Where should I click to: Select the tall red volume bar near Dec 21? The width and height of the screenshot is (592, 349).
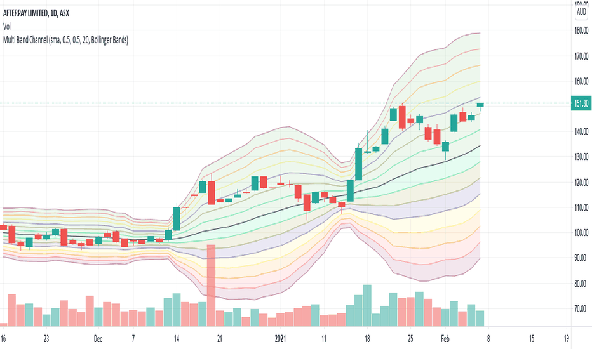tap(211, 286)
